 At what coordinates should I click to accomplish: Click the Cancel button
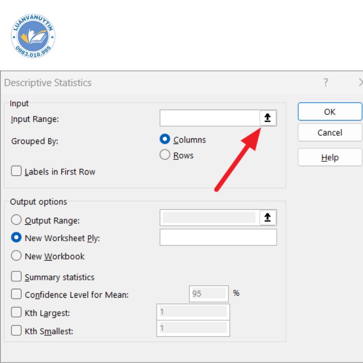(x=330, y=133)
